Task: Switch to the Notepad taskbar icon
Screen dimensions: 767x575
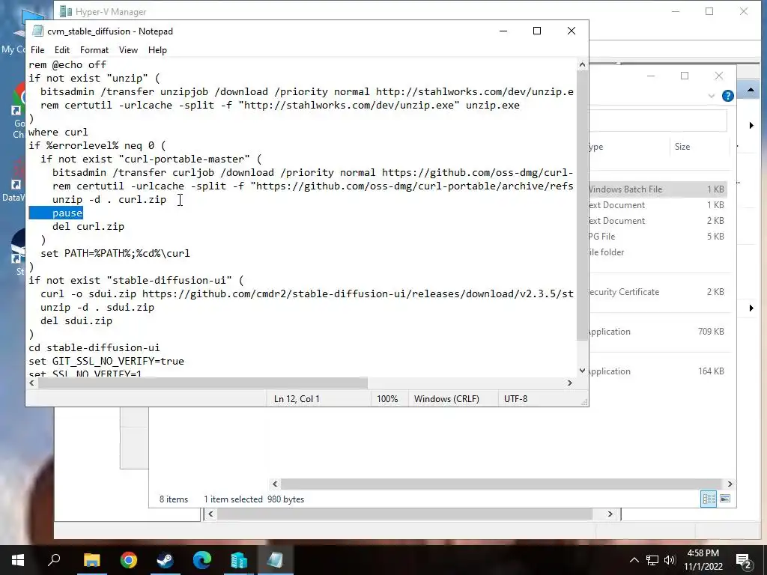Action: [275, 560]
